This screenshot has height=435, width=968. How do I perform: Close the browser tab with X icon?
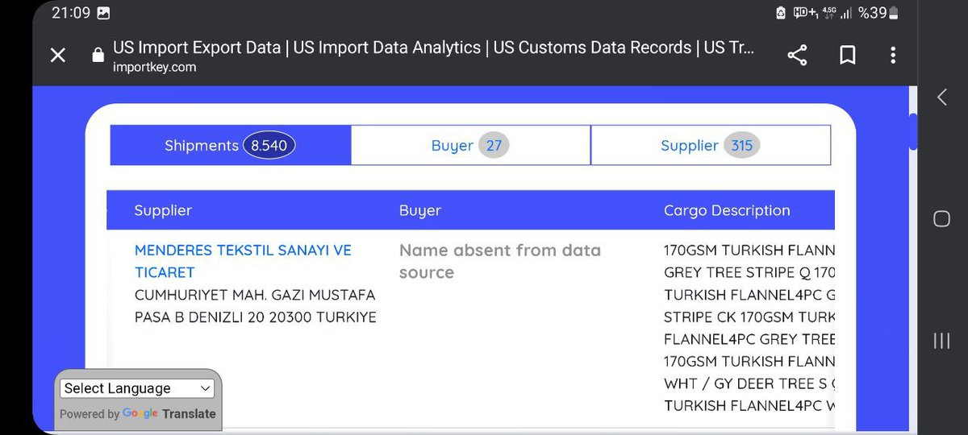tap(58, 56)
